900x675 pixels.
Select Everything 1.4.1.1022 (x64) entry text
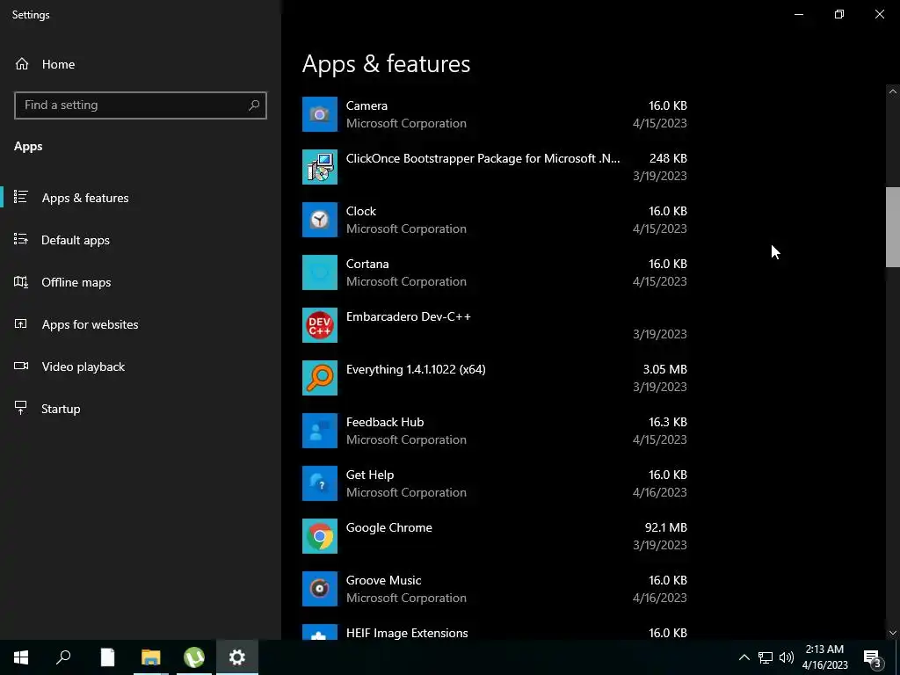tap(416, 370)
